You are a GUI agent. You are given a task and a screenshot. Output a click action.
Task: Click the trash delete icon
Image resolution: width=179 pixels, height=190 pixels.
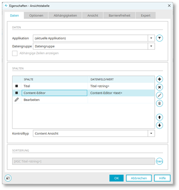tap(159, 103)
